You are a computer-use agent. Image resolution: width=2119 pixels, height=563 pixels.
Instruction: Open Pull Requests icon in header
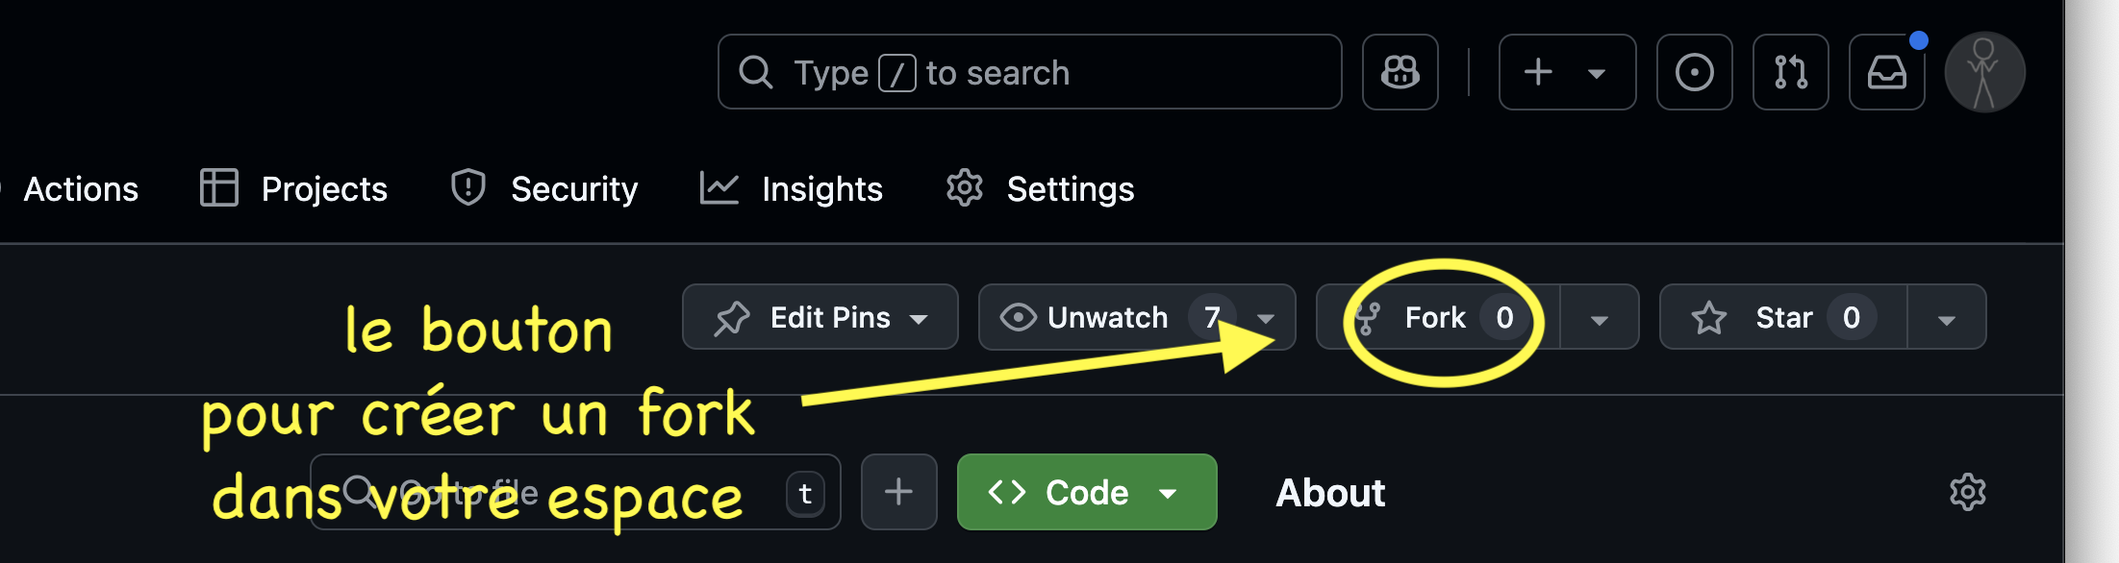1790,72
